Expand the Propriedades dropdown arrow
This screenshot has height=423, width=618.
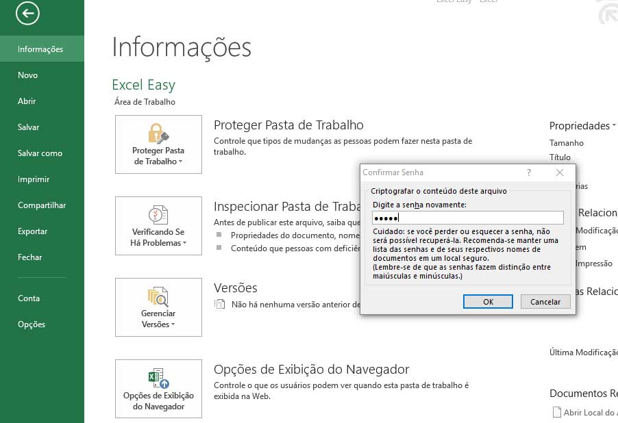(614, 126)
